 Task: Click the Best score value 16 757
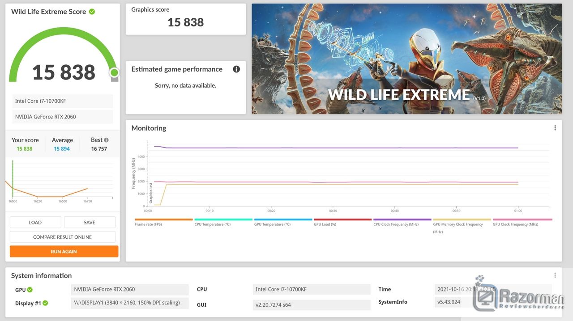point(99,149)
